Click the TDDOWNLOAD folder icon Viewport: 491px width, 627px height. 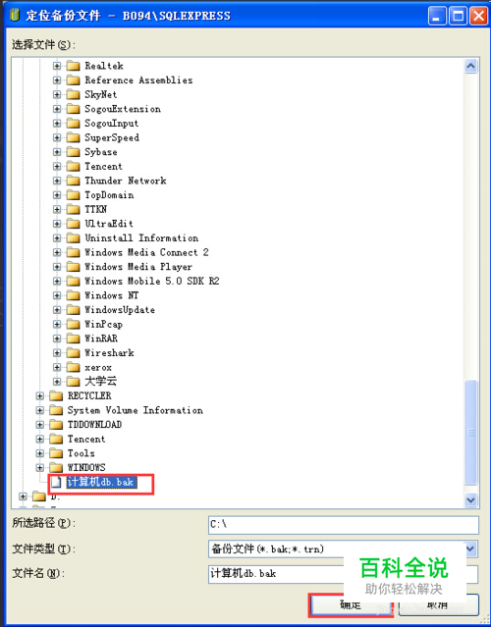[x=56, y=425]
